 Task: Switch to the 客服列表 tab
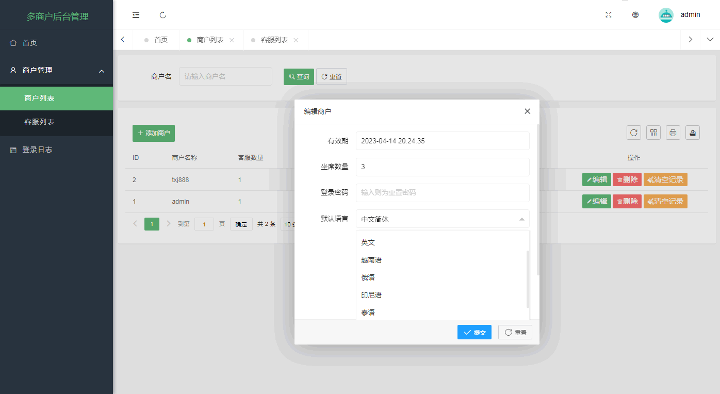274,40
